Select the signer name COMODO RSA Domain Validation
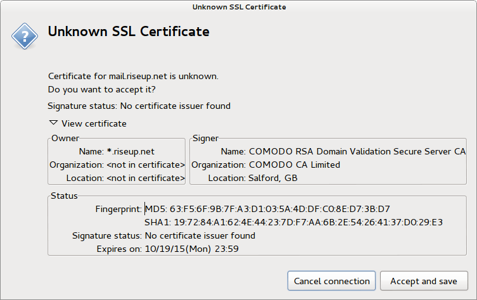 pyautogui.click(x=357, y=151)
